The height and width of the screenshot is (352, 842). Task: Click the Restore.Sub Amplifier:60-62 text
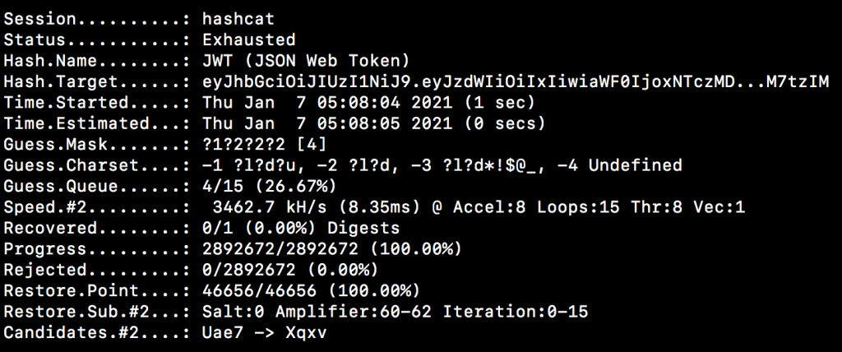point(353,313)
